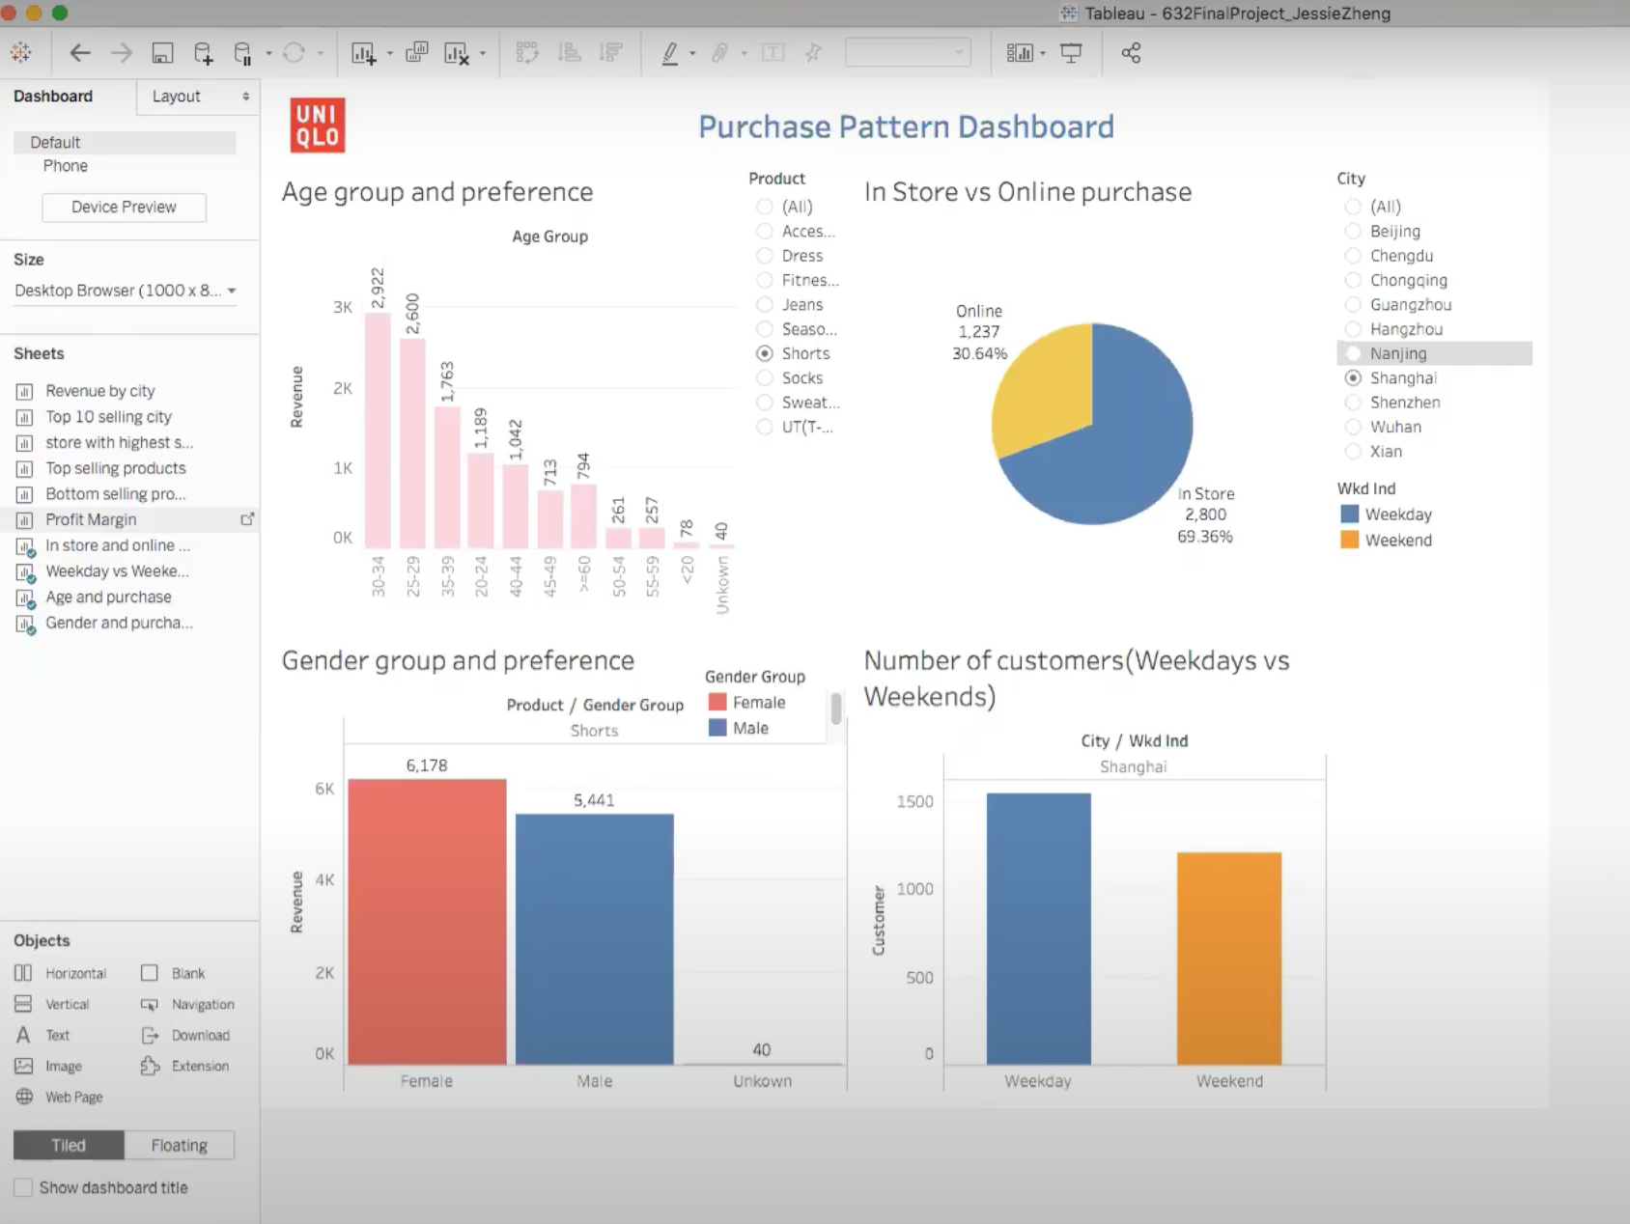The height and width of the screenshot is (1224, 1630).
Task: Click the Duplicate sheet icon
Action: pos(416,52)
